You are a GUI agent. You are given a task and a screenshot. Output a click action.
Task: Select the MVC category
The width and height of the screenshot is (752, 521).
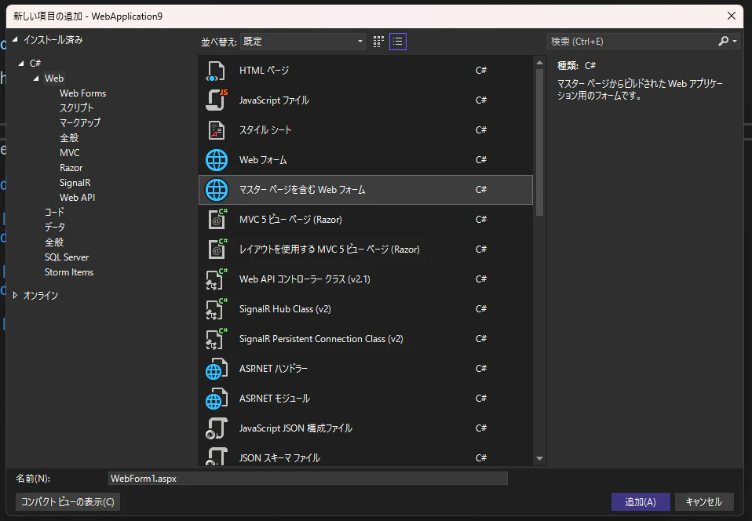(70, 153)
